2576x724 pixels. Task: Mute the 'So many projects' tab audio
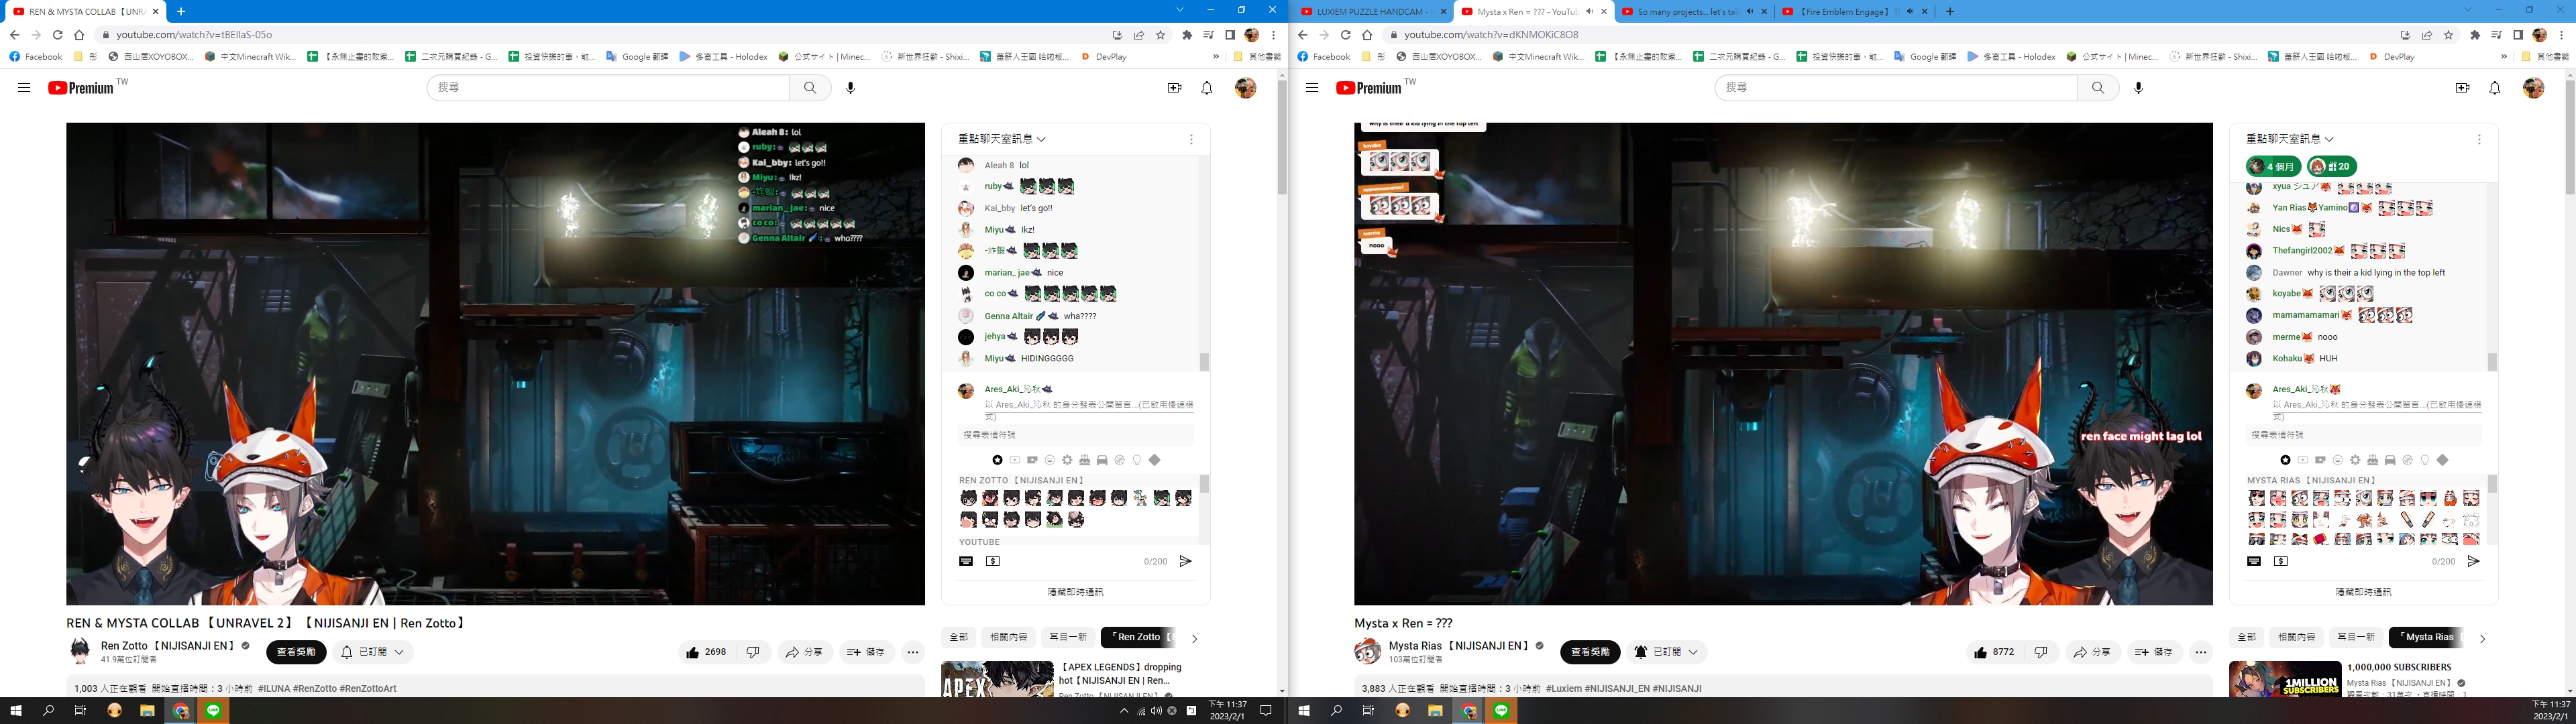pyautogui.click(x=1750, y=12)
